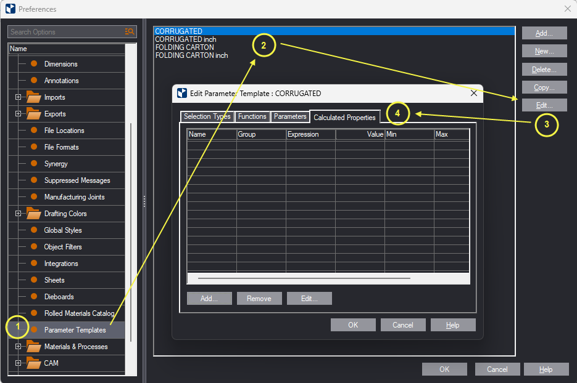577x383 pixels.
Task: Click into the Search Options field
Action: (x=65, y=31)
